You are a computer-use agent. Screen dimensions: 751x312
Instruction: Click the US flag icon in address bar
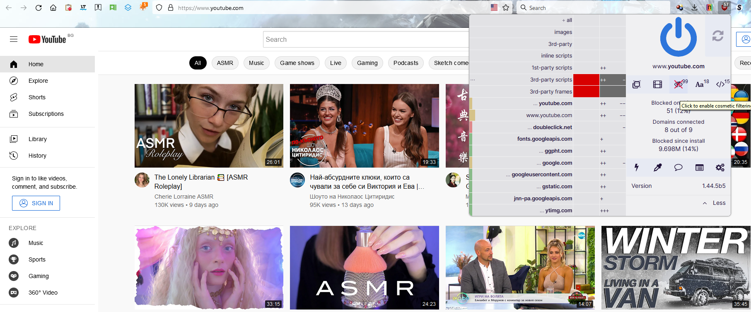[494, 7]
